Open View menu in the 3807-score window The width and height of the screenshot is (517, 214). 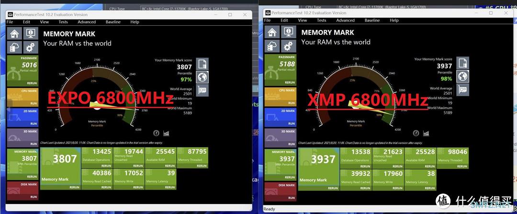45,22
